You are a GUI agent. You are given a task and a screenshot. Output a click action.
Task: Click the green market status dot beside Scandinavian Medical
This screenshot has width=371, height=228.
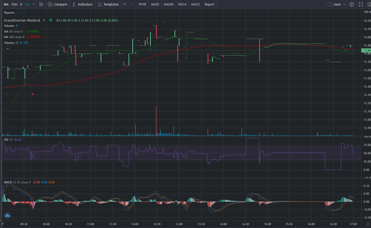[51, 20]
